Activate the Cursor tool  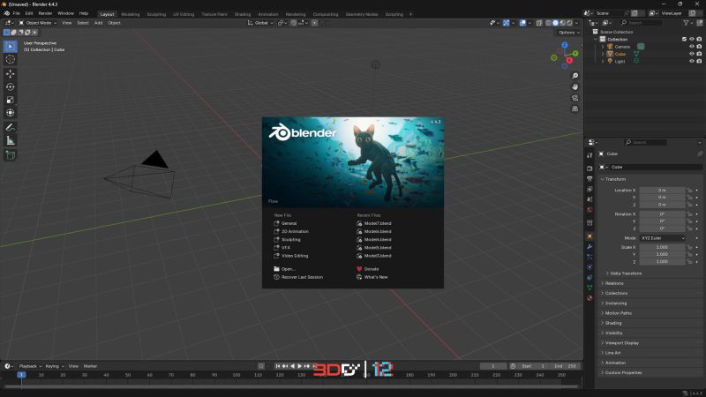[11, 59]
